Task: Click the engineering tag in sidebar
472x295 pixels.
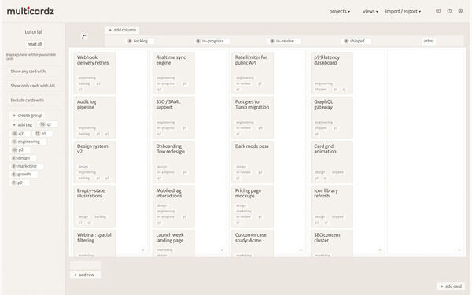Action: 28,142
